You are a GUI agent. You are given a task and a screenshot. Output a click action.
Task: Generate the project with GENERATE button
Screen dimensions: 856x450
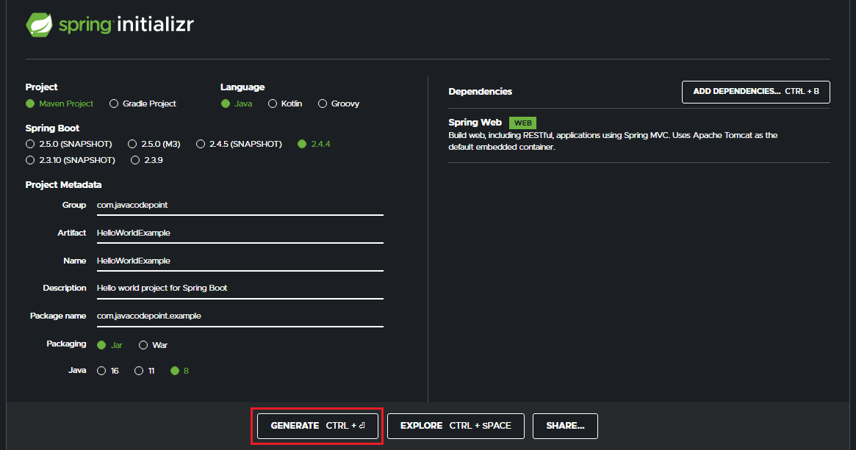[x=317, y=426]
